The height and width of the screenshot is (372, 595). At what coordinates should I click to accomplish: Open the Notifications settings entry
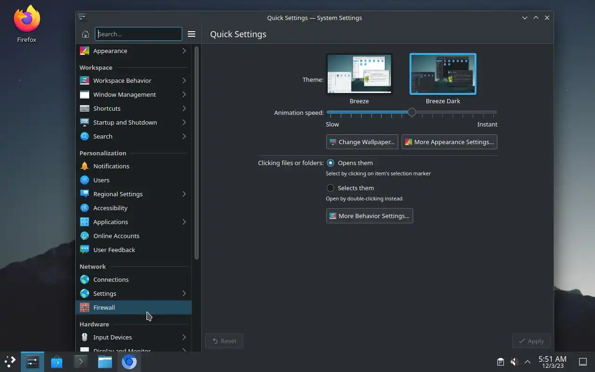133,166
